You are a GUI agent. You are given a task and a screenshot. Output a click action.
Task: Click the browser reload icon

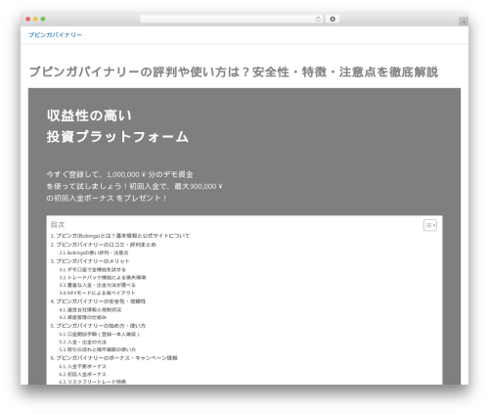[318, 20]
